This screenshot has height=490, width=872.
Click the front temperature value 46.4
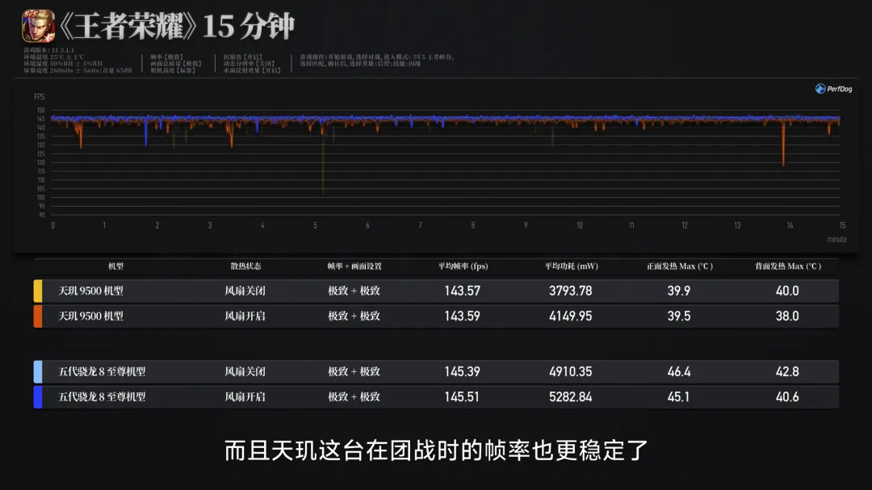click(x=679, y=371)
